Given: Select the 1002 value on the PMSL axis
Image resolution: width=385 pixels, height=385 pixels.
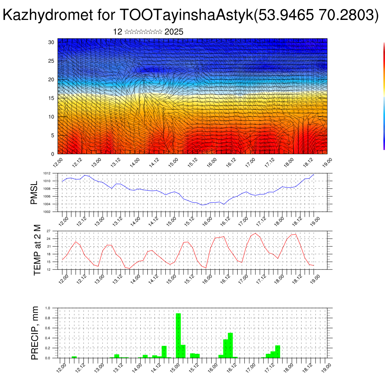Looking at the screenshot, I should 47,212.
